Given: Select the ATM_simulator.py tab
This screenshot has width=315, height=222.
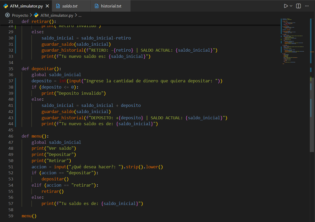Looking at the screenshot, I should point(26,6).
